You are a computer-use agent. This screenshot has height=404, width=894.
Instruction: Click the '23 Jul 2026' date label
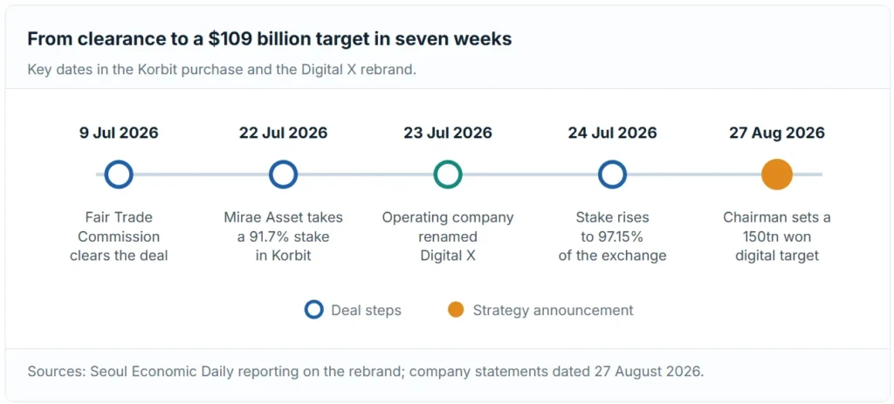(x=448, y=133)
